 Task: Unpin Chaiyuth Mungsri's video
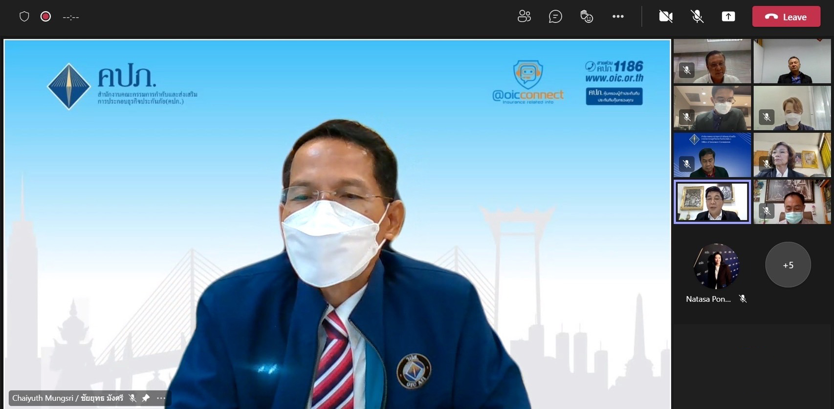coord(146,398)
